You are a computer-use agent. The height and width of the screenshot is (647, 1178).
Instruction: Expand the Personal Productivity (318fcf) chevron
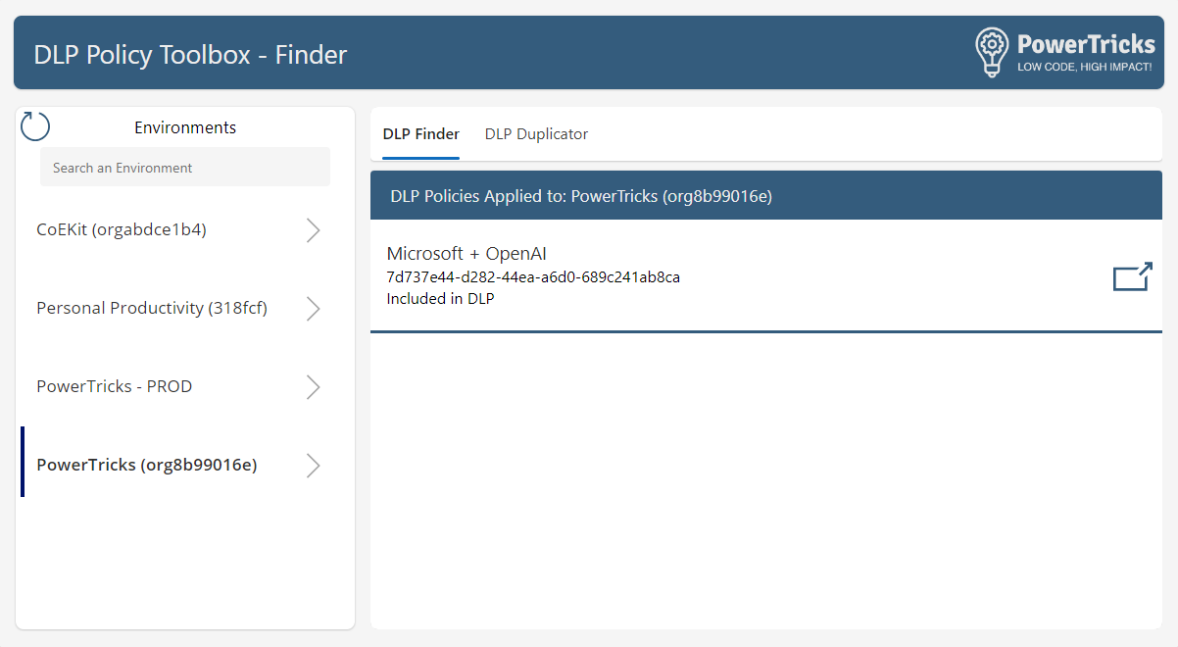pos(314,309)
